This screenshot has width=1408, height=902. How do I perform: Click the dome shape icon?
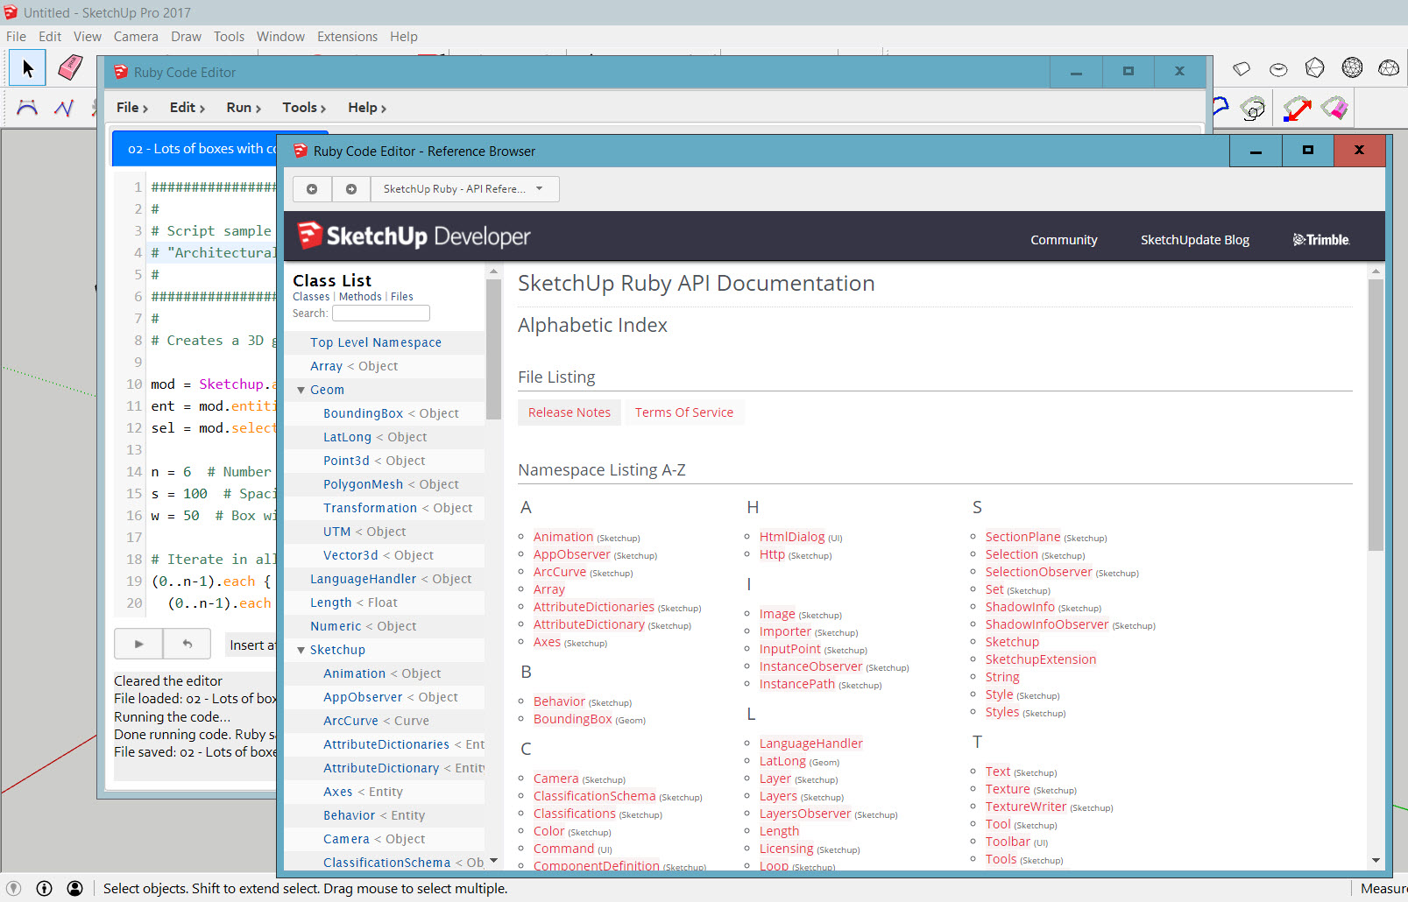click(x=1388, y=68)
